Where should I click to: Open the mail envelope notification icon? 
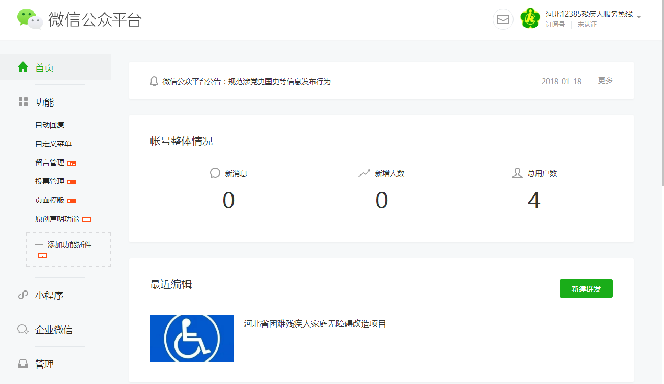[503, 19]
